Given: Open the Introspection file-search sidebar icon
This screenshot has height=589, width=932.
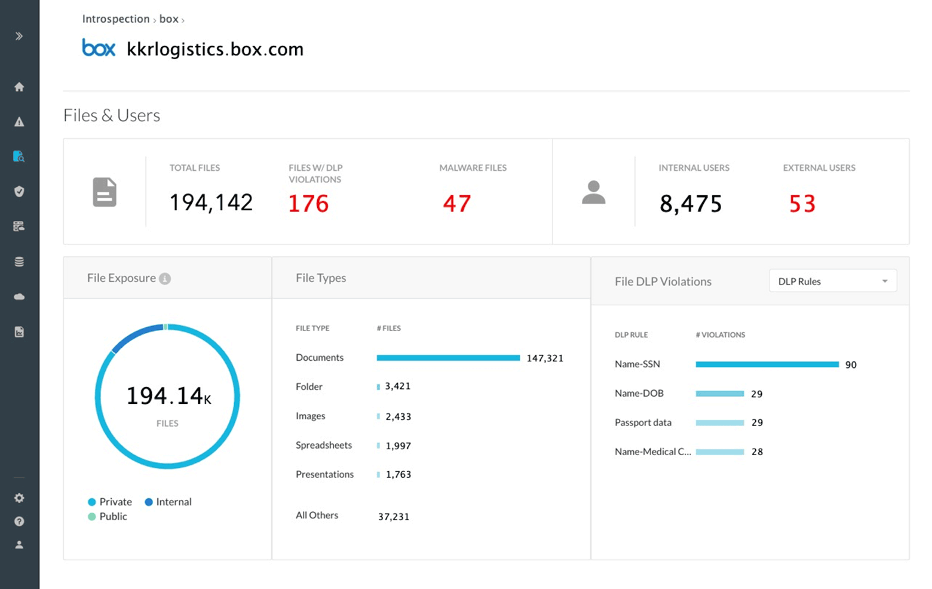Looking at the screenshot, I should click(19, 157).
